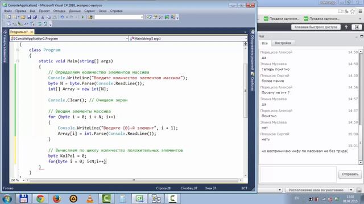Viewport: 364px width, 204px height.
Task: Click the Отправить send button
Action: (x=350, y=174)
